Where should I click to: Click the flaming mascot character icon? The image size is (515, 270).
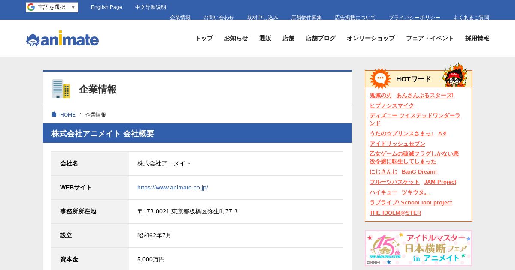point(455,75)
